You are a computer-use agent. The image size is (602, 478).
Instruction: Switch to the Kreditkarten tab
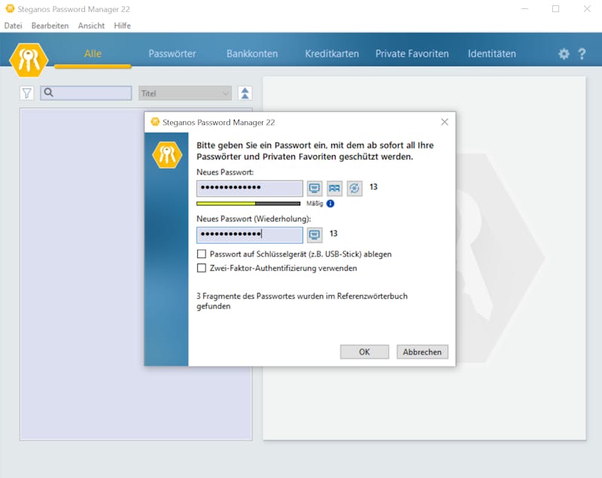coord(332,53)
